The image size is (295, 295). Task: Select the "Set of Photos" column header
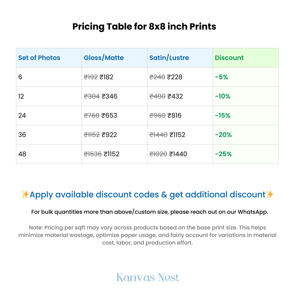(x=39, y=58)
